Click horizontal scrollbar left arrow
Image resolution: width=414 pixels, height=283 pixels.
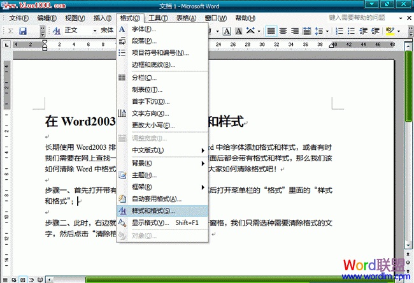[50, 280]
